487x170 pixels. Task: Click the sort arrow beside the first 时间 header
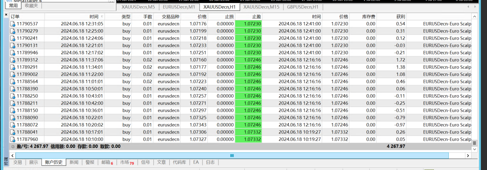point(102,17)
